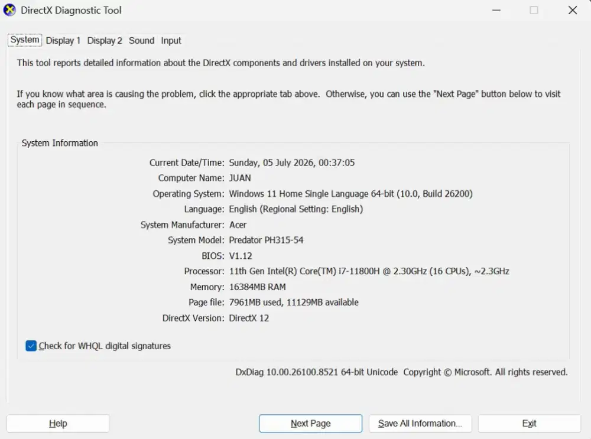Click the BIOS value V1.12
Screen dimensions: 591x439
[241, 256]
